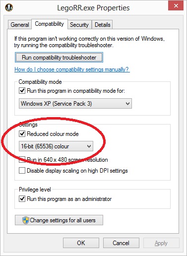Select the Compatibility tab

click(50, 24)
